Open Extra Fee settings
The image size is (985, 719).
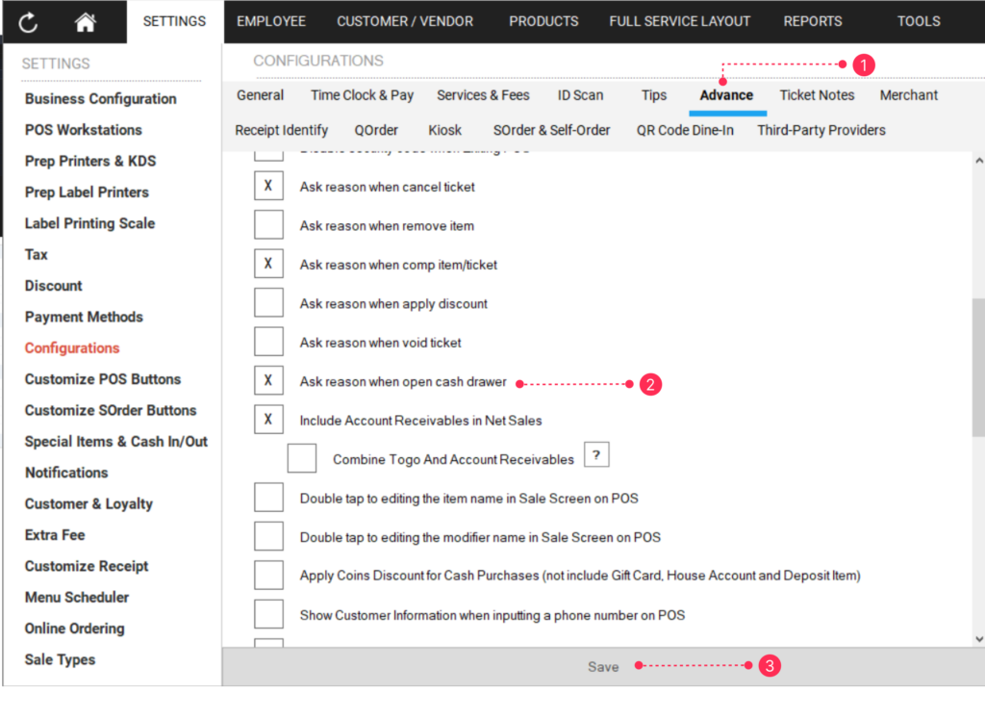click(55, 535)
